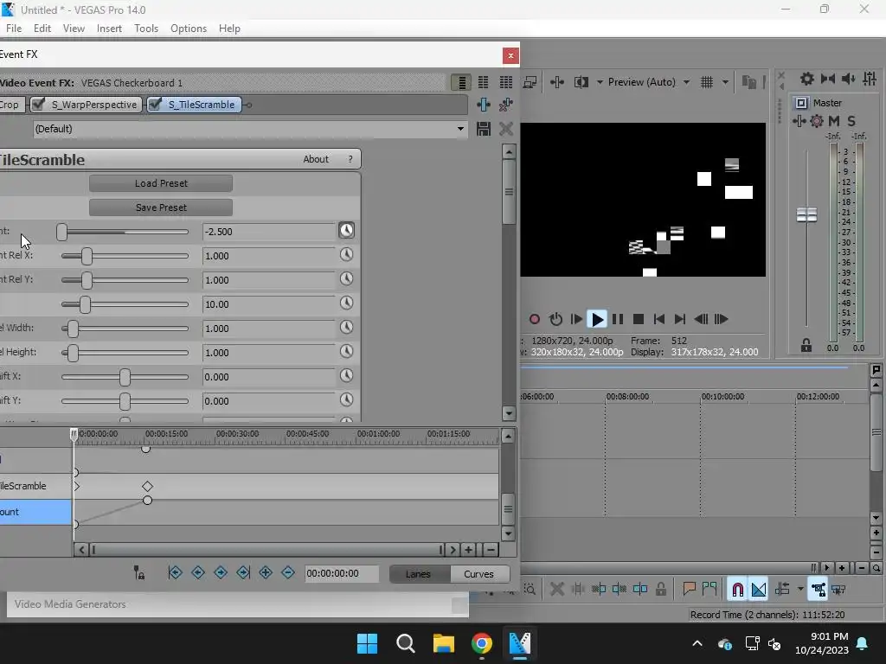Image resolution: width=886 pixels, height=664 pixels.
Task: Uncheck the S_TileScramble effect checkbox
Action: click(x=156, y=105)
